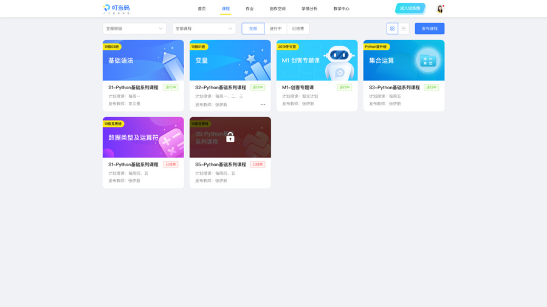Open the 变量 course thumbnail

pos(230,60)
